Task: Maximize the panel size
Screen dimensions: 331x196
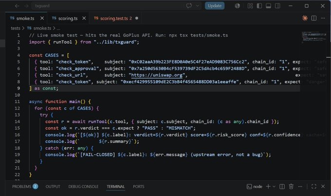Action: pyautogui.click(x=314, y=186)
